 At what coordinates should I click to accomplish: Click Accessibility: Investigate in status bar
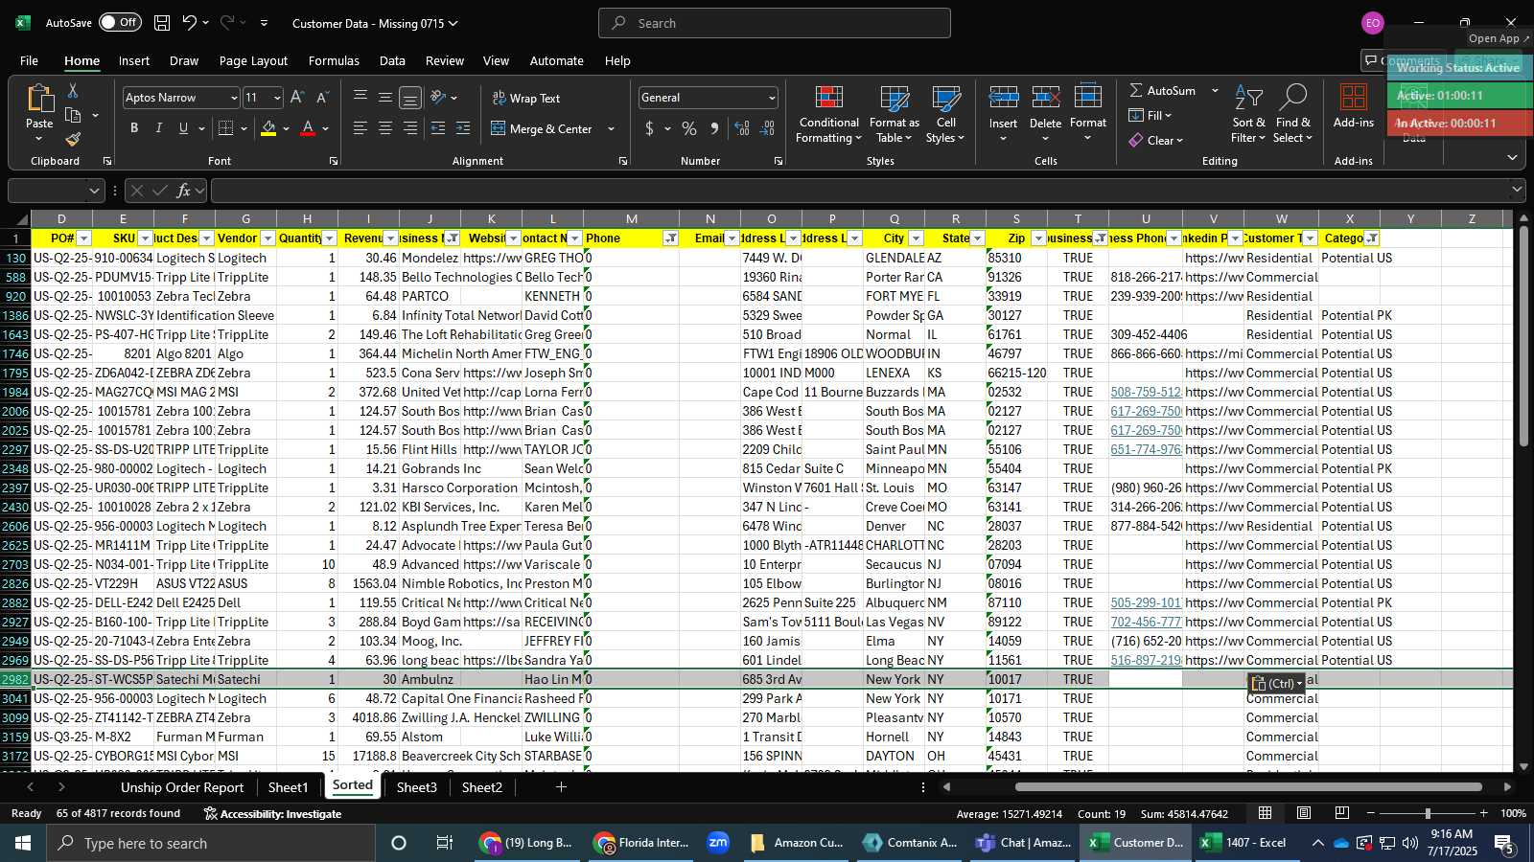coord(272,813)
